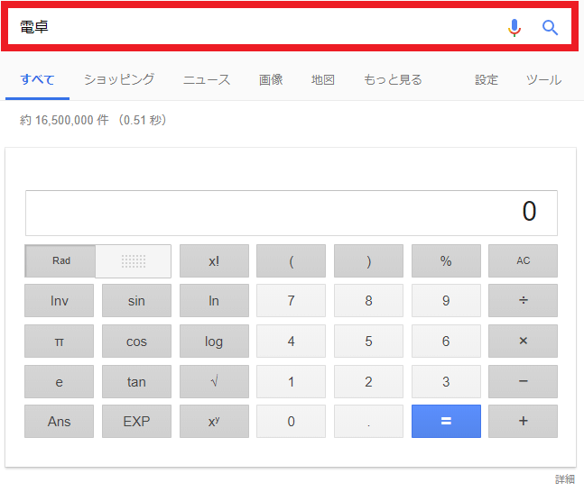Click the EXP exponent key
The width and height of the screenshot is (584, 492).
pyautogui.click(x=136, y=422)
